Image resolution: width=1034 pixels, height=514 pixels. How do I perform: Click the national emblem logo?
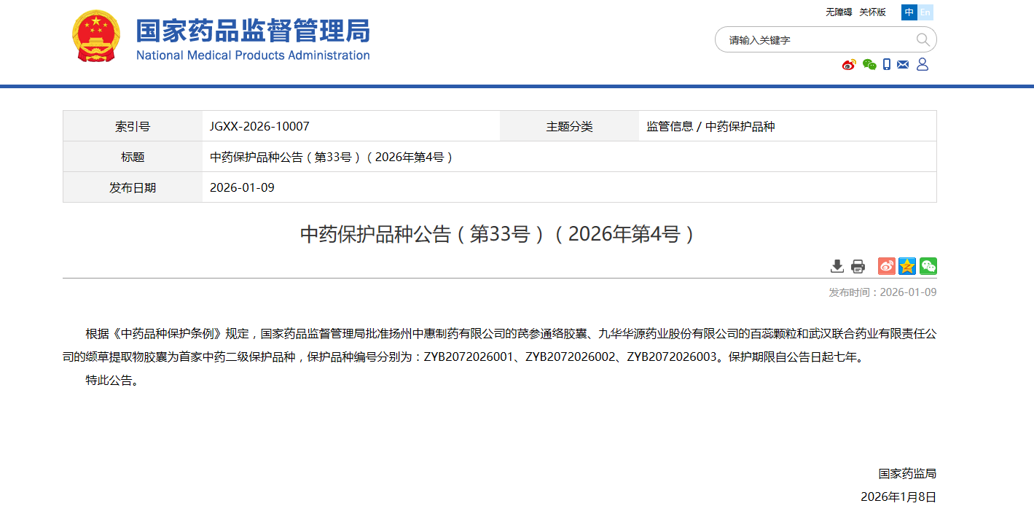96,36
